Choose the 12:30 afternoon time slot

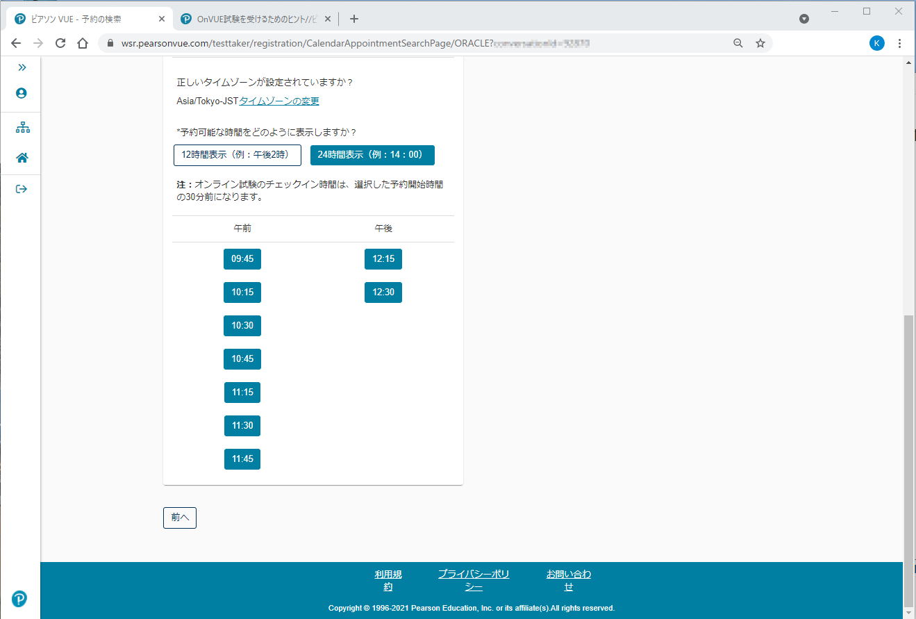pyautogui.click(x=383, y=292)
